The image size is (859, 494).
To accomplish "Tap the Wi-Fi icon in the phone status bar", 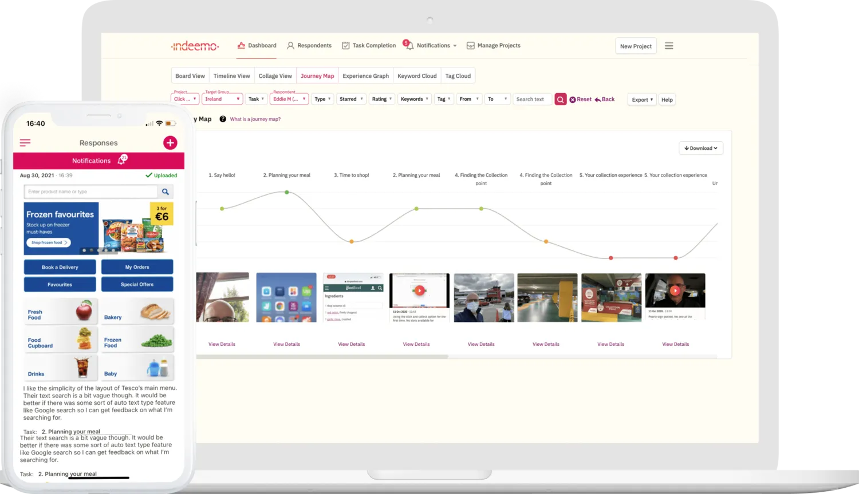I will [x=159, y=124].
